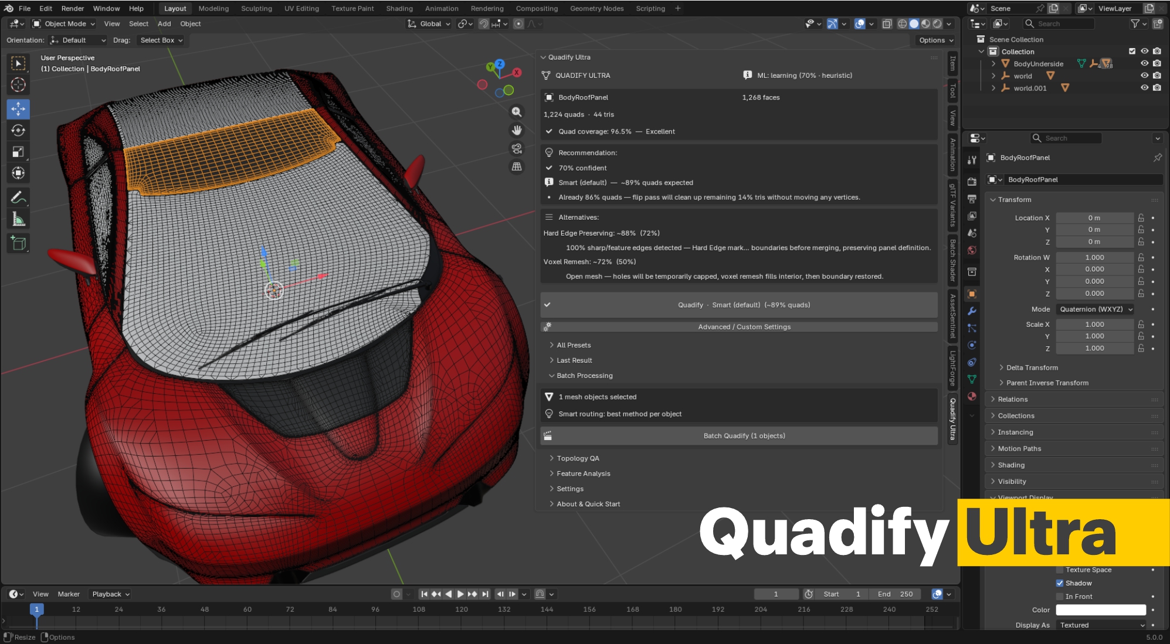Select the Add Cube tool
The height and width of the screenshot is (644, 1170).
pos(18,243)
